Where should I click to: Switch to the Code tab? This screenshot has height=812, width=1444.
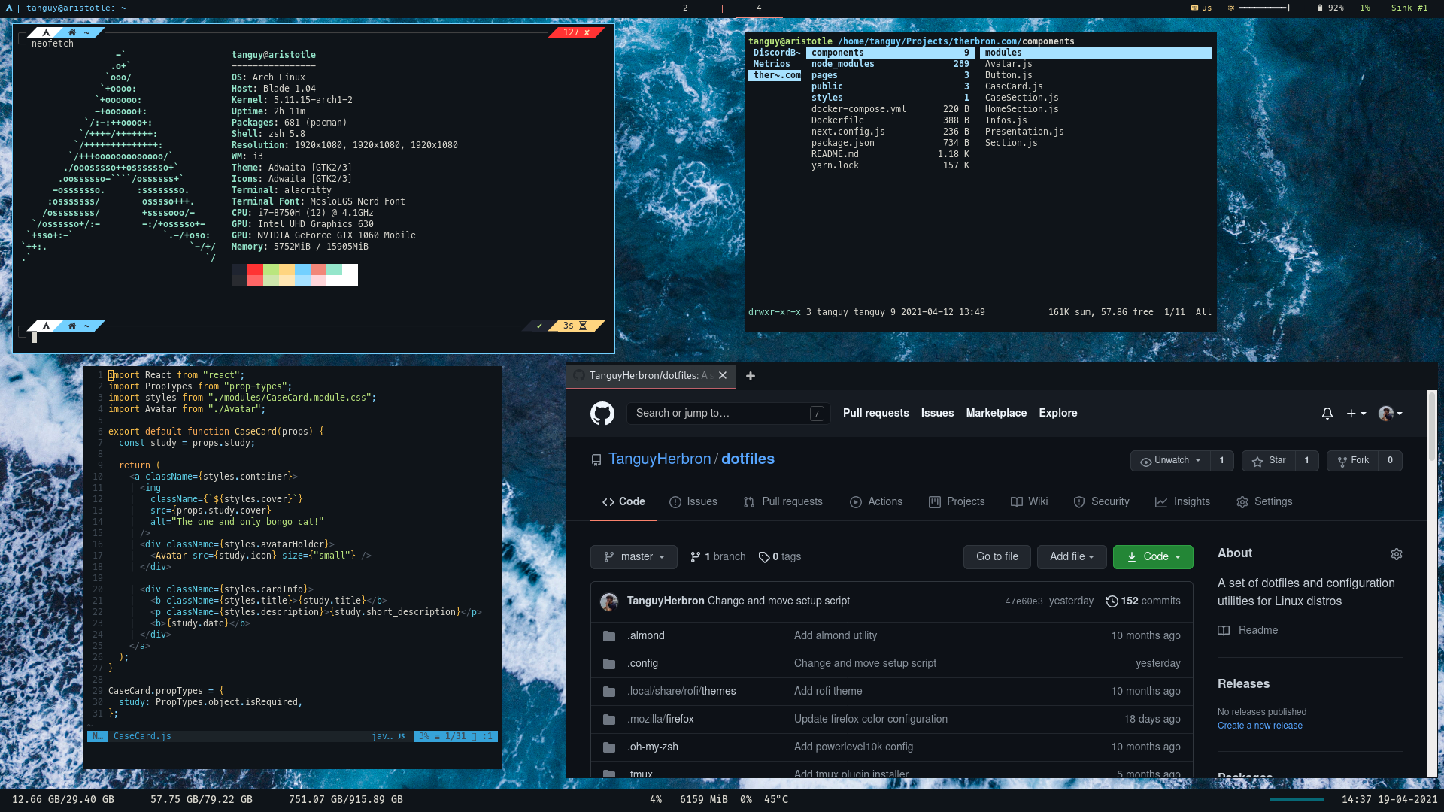click(623, 502)
